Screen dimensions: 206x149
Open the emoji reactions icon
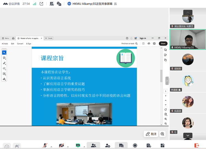[7, 146]
